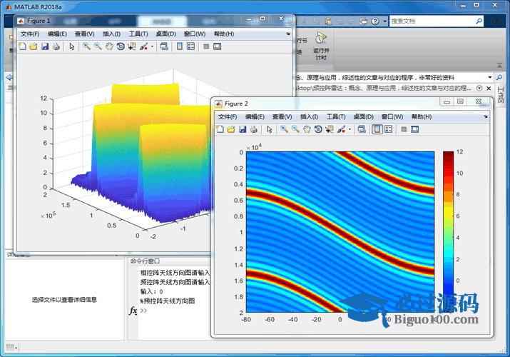The height and width of the screenshot is (357, 510).
Task: Open 工具(T) menu in Figure 2
Action: pyautogui.click(x=336, y=116)
